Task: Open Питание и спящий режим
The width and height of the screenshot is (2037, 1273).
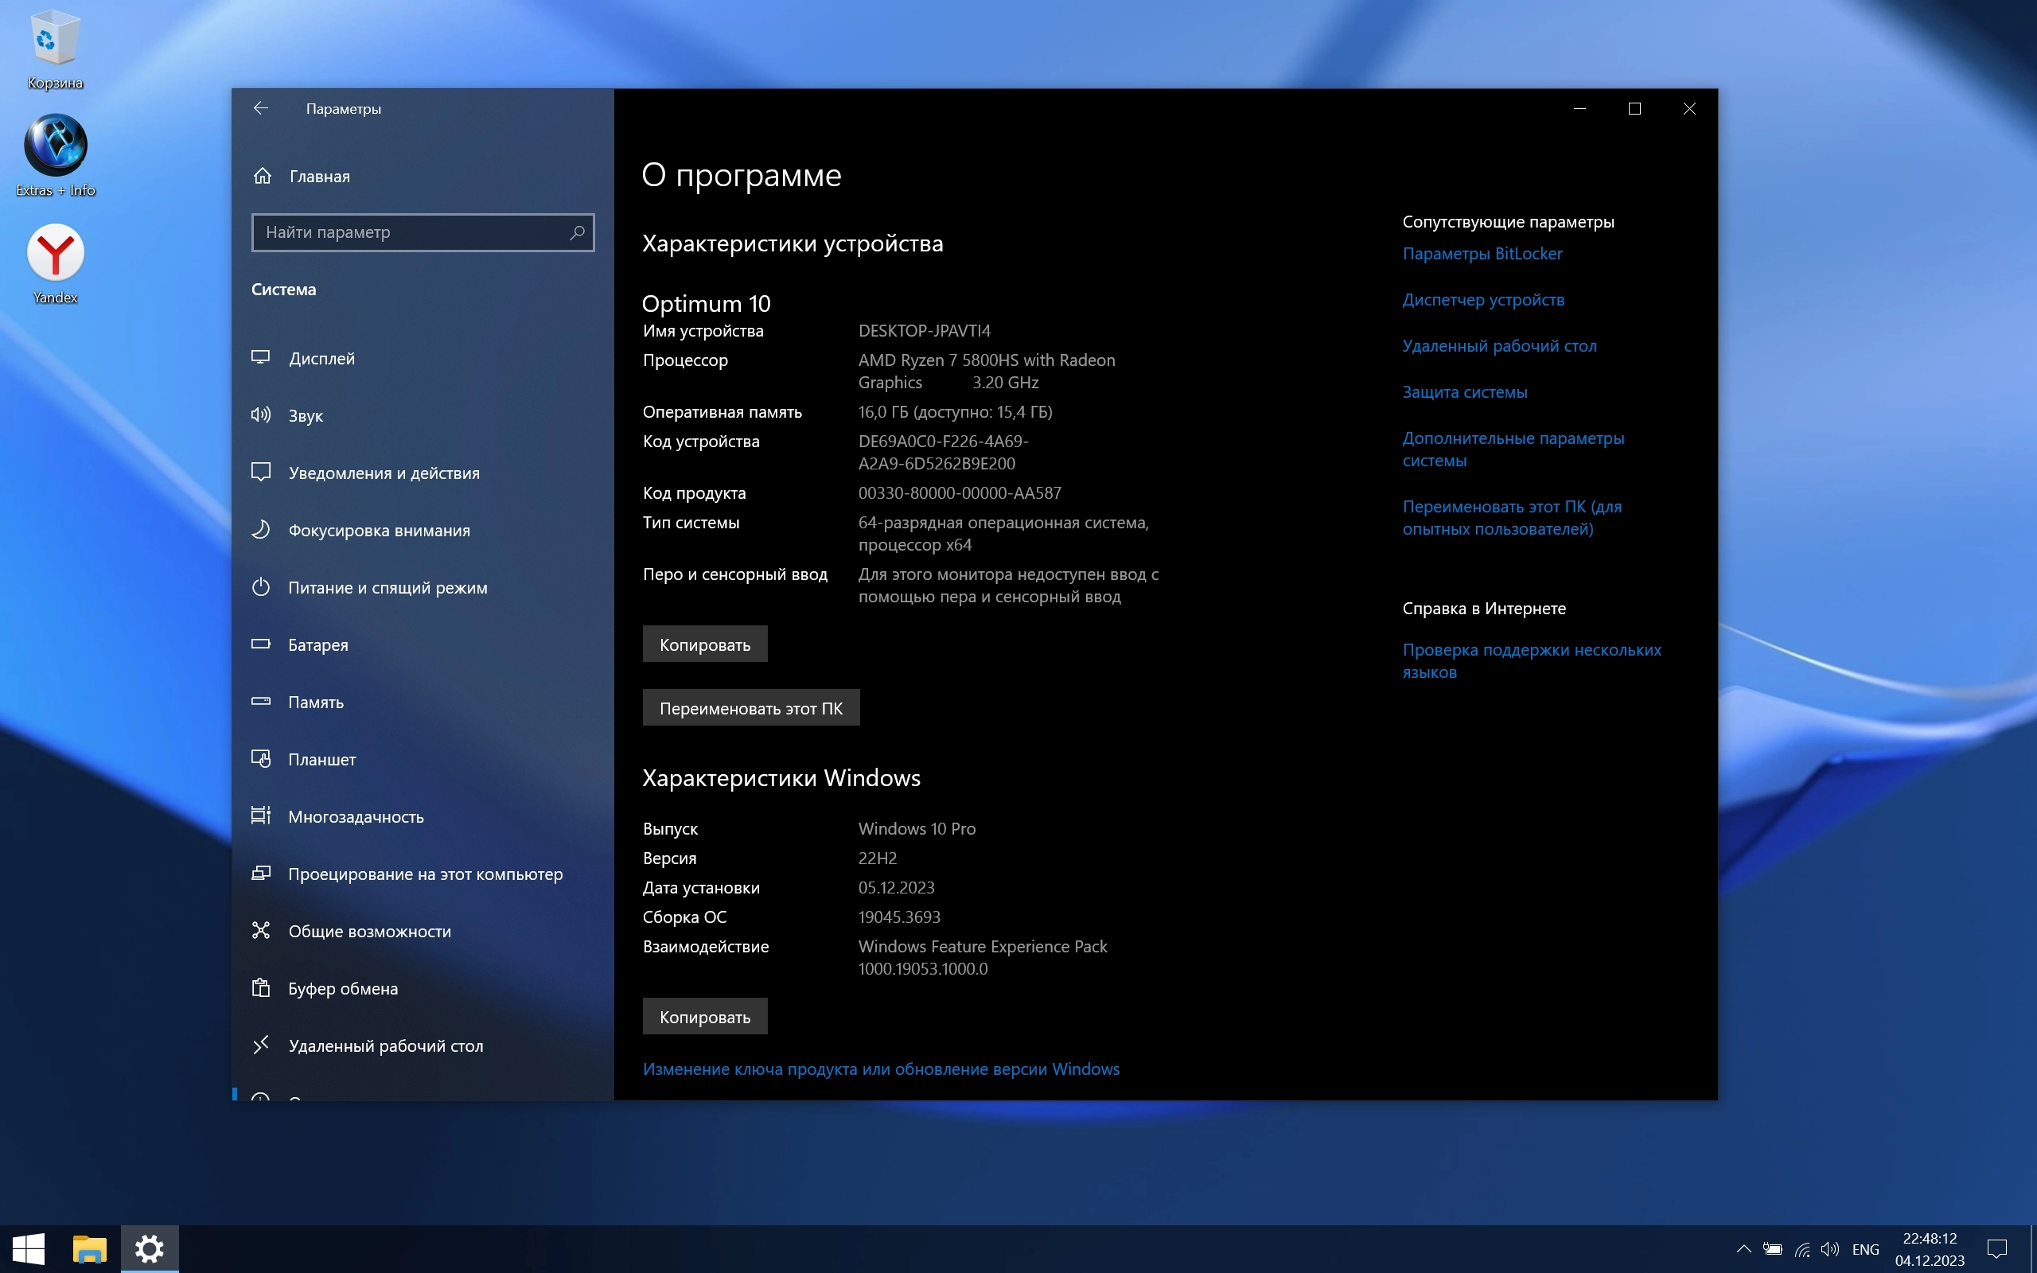Action: pyautogui.click(x=388, y=588)
